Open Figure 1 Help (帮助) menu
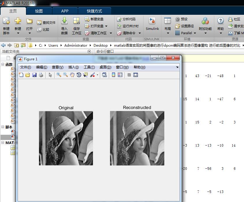The image size is (244, 202). pyautogui.click(x=139, y=67)
